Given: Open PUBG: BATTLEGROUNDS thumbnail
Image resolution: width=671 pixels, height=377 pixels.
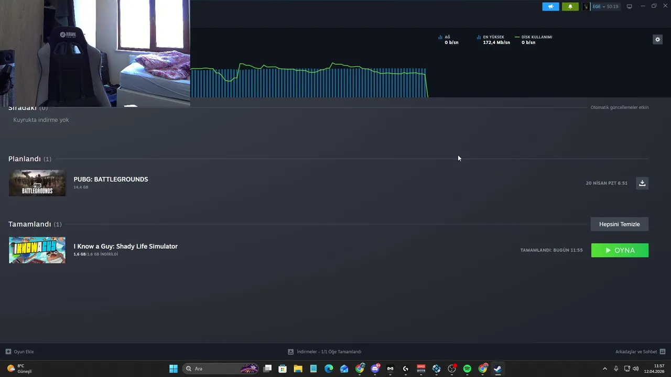Looking at the screenshot, I should (37, 183).
